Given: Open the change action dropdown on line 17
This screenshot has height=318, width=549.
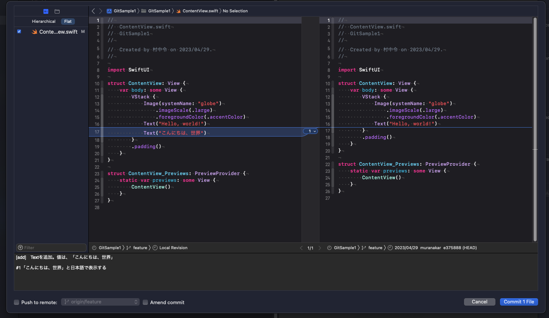Looking at the screenshot, I should point(310,131).
